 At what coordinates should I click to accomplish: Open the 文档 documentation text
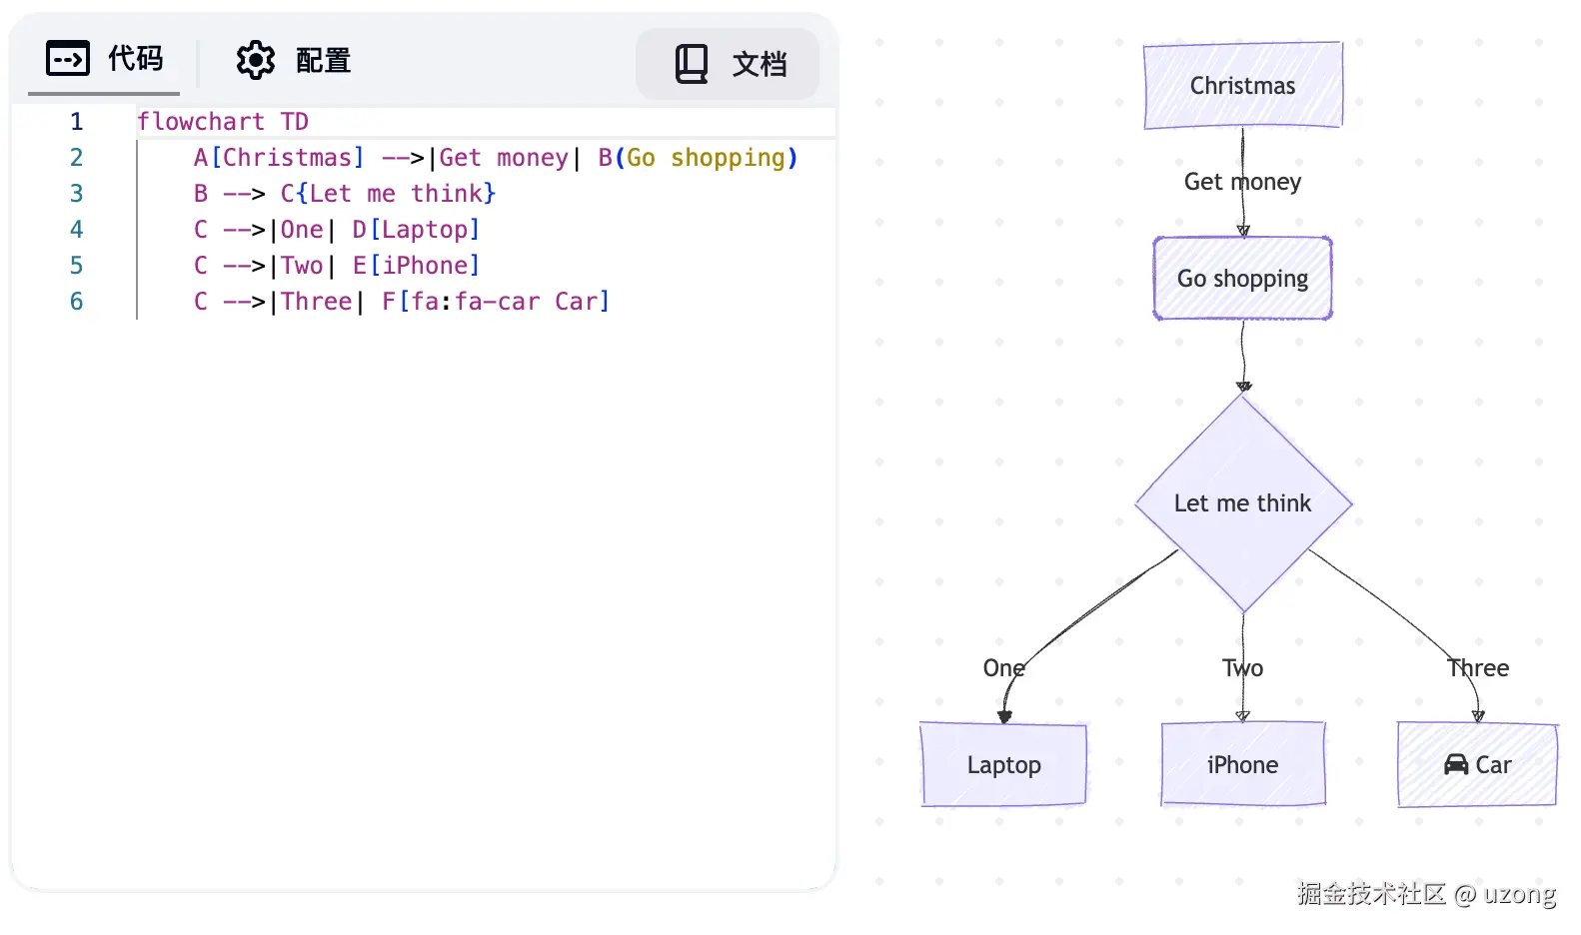(760, 64)
